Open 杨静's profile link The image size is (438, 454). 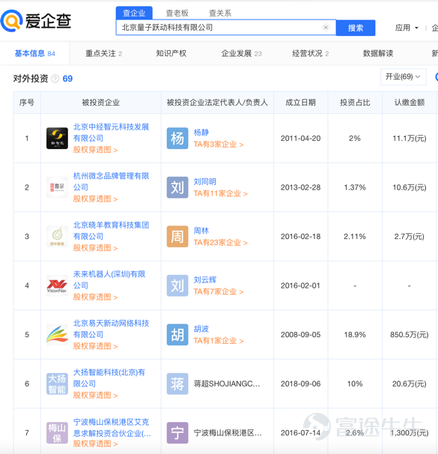click(201, 133)
